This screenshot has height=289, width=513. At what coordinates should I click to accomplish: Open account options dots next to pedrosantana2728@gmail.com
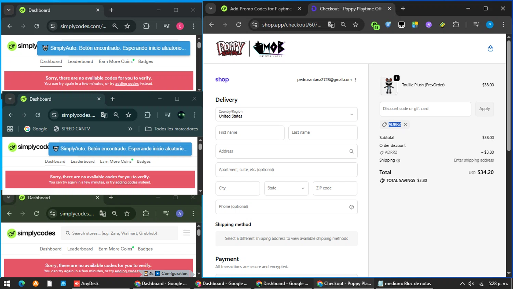[x=356, y=80]
